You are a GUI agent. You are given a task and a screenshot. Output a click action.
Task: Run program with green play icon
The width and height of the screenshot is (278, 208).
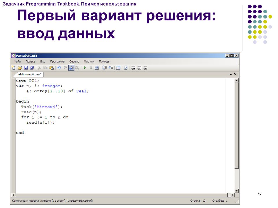(85, 68)
